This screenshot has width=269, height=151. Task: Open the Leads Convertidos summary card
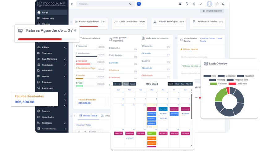pyautogui.click(x=130, y=23)
